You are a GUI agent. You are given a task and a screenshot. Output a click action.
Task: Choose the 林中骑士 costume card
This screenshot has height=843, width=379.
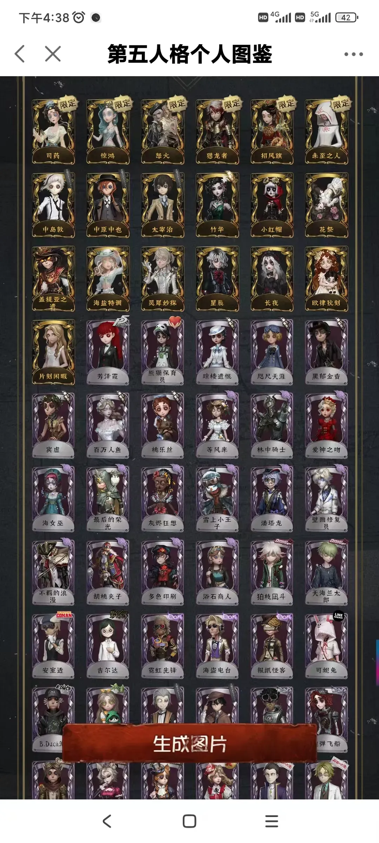click(272, 426)
